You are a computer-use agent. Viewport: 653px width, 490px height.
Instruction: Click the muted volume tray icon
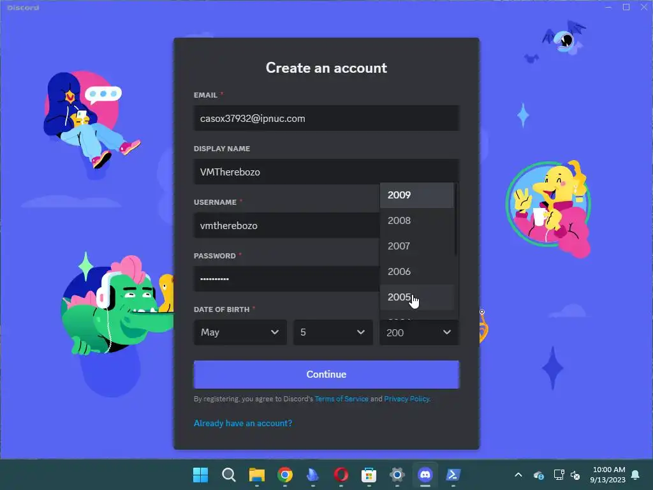click(575, 475)
